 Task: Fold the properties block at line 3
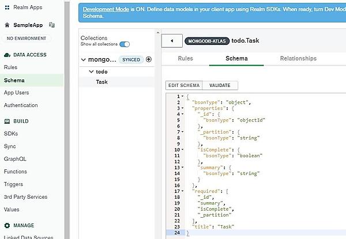pyautogui.click(x=182, y=108)
